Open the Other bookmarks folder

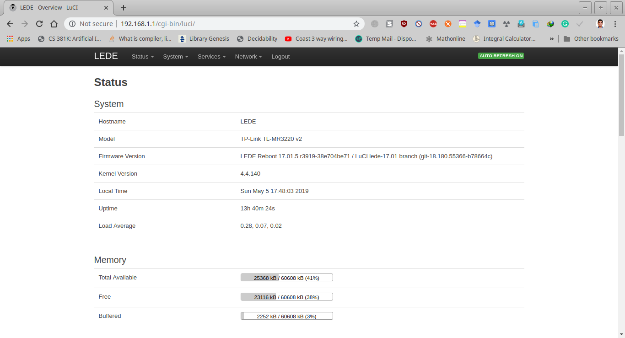[x=591, y=39]
